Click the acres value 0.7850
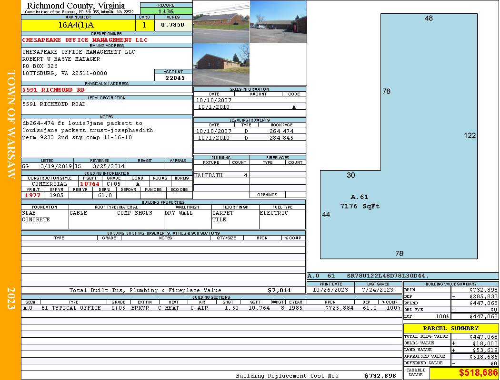The height and width of the screenshot is (380, 500). (173, 25)
